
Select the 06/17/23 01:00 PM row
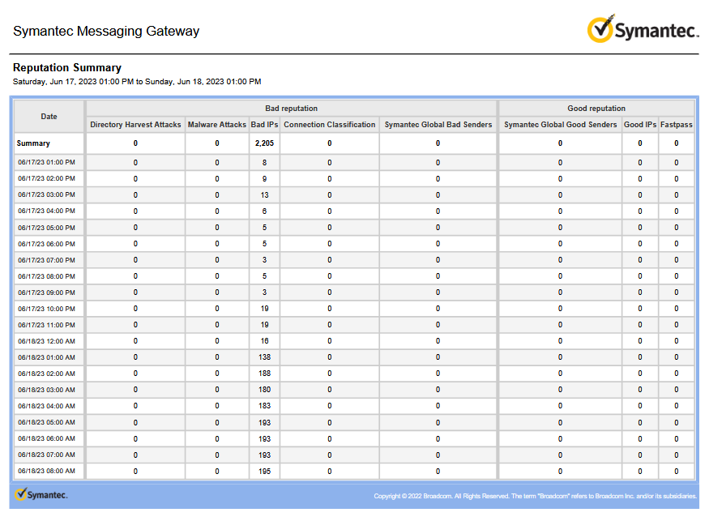click(x=354, y=162)
